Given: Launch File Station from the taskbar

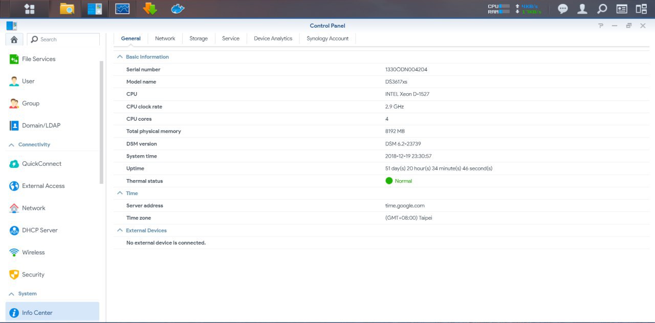Looking at the screenshot, I should coord(67,9).
